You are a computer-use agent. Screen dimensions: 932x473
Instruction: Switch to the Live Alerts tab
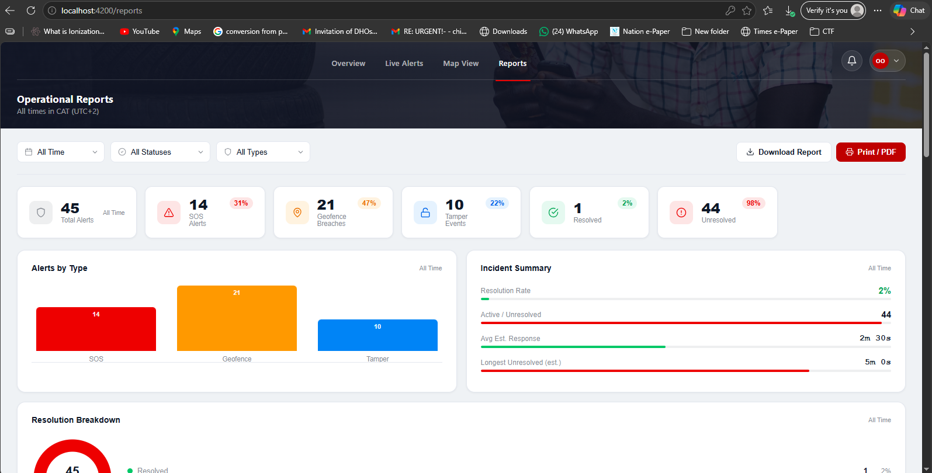point(404,64)
